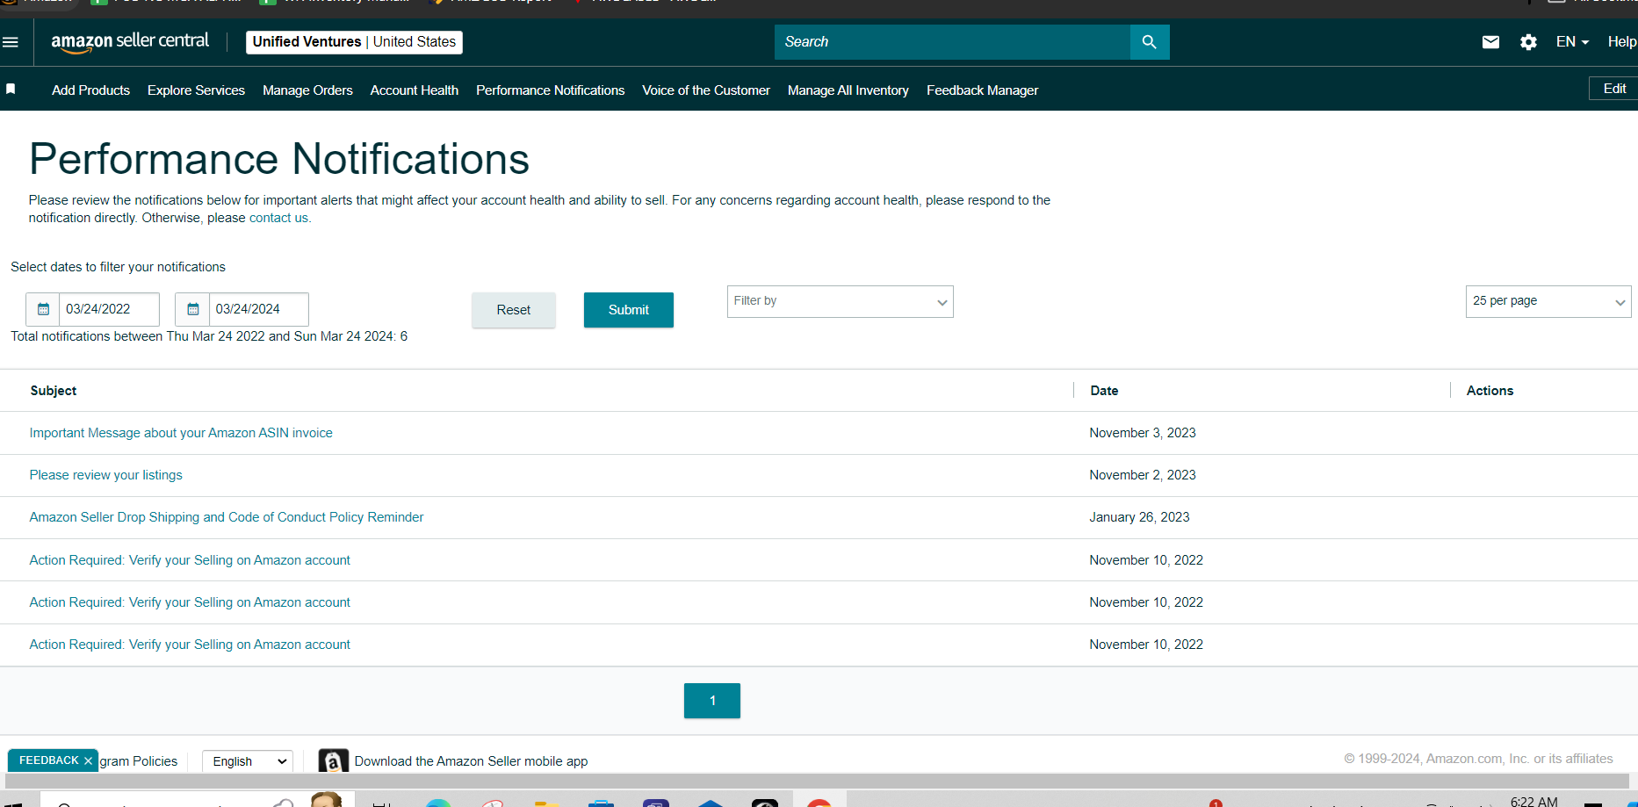Viewport: 1638px width, 807px height.
Task: Switch the Unified Ventures United States account
Action: (354, 42)
